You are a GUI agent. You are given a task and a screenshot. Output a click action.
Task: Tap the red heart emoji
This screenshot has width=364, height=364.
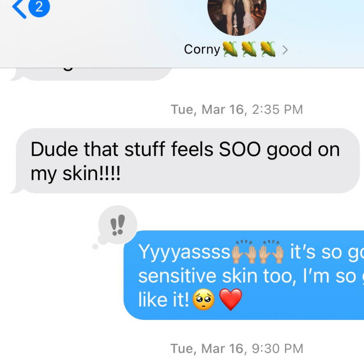tap(231, 300)
